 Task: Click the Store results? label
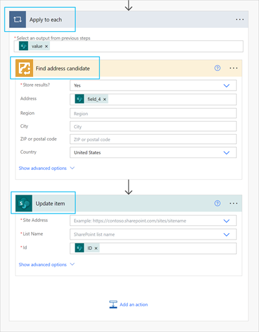coord(36,85)
